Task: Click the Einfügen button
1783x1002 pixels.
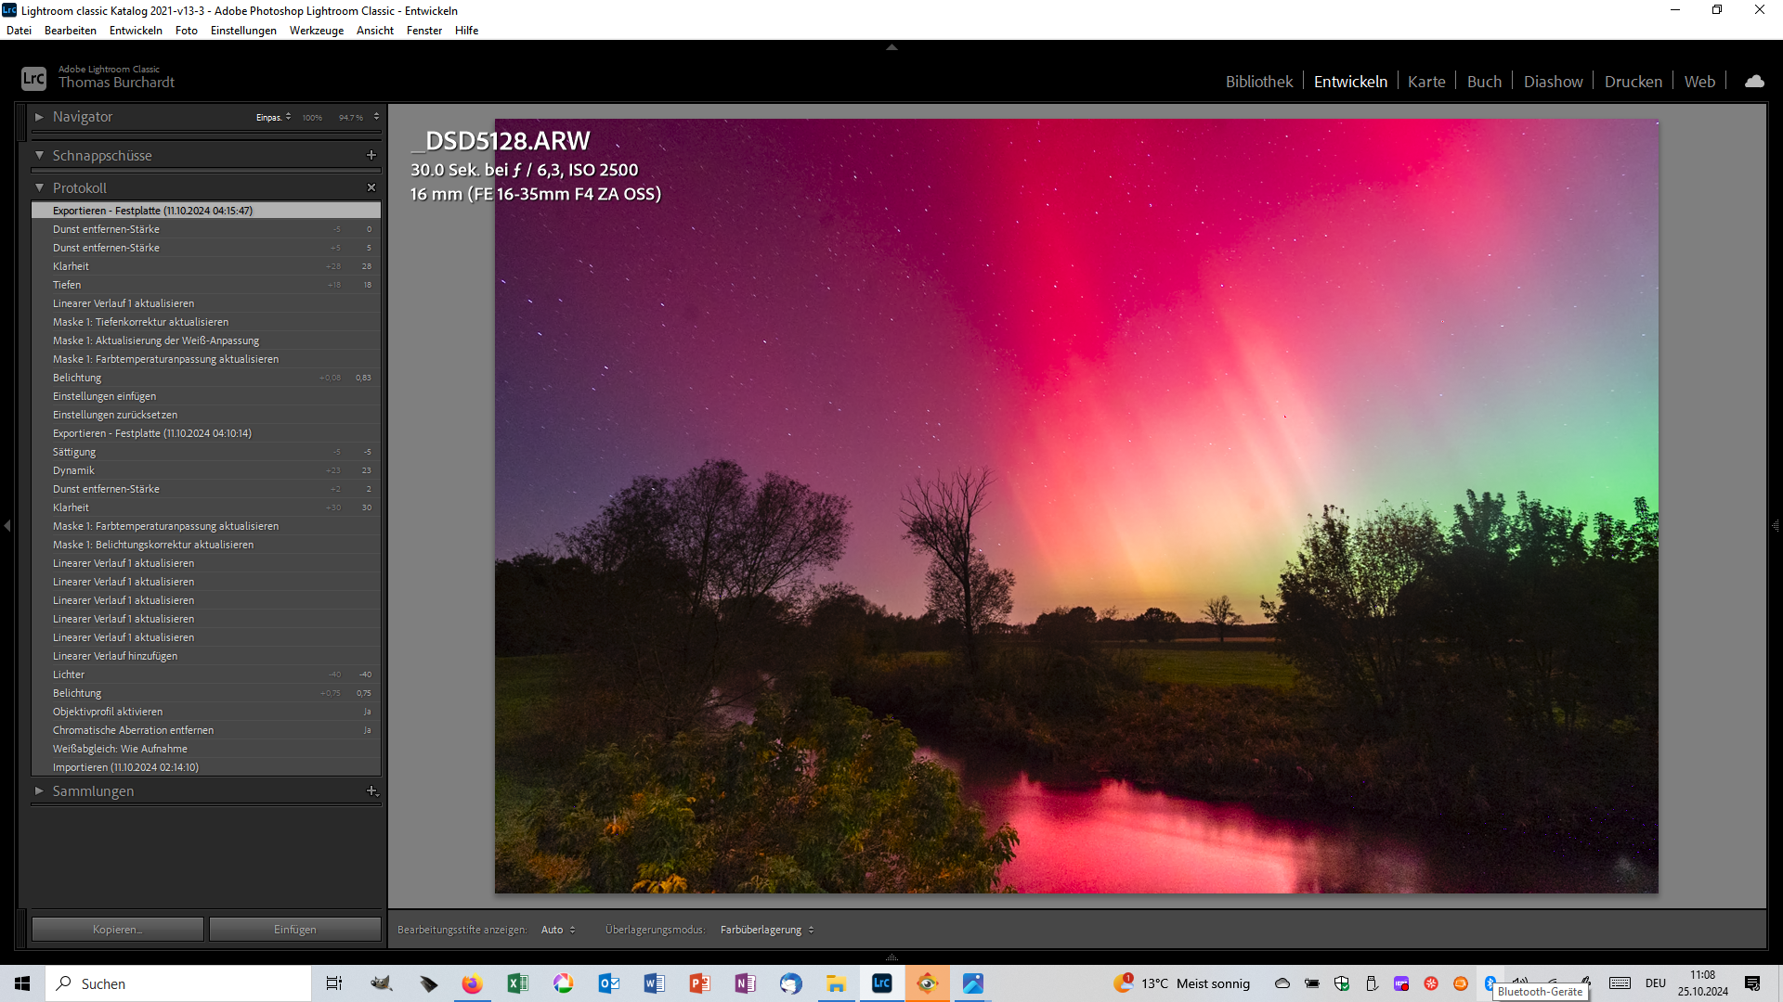Action: (x=294, y=930)
